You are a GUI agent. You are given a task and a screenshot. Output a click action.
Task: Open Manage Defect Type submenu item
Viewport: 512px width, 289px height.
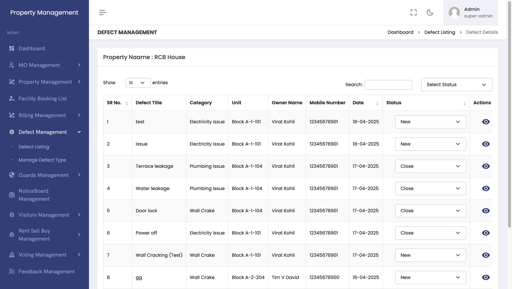pos(42,160)
